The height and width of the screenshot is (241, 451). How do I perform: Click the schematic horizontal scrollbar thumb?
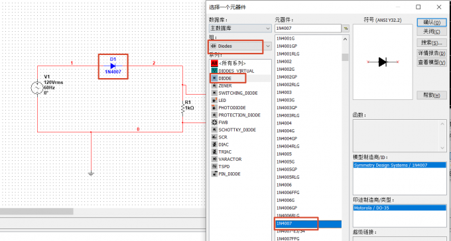tap(36, 211)
